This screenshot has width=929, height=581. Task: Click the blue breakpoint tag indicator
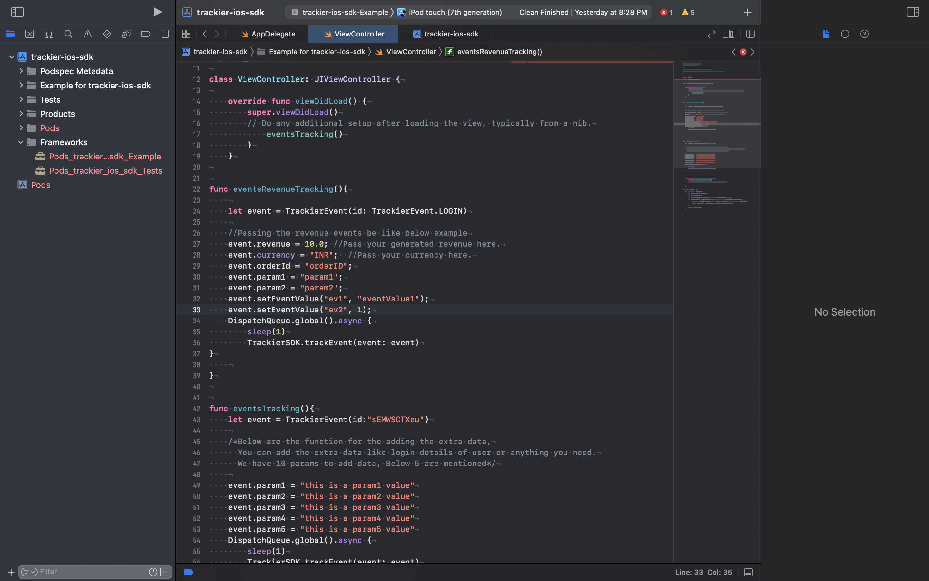pos(188,572)
